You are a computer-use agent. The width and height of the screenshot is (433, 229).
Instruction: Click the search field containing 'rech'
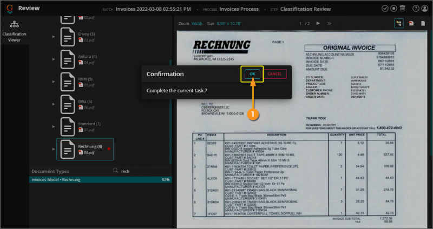click(144, 171)
